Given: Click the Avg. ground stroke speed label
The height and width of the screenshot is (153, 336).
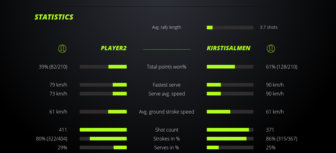Looking at the screenshot, I should pos(166,112).
